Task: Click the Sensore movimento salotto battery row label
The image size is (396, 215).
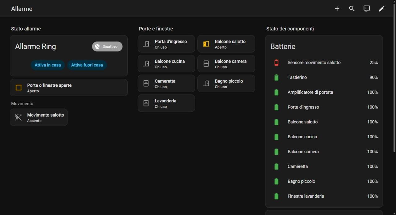Action: tap(314, 62)
